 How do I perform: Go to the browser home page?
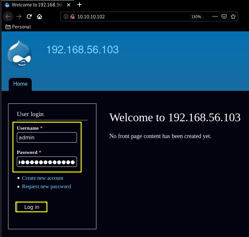(39, 17)
